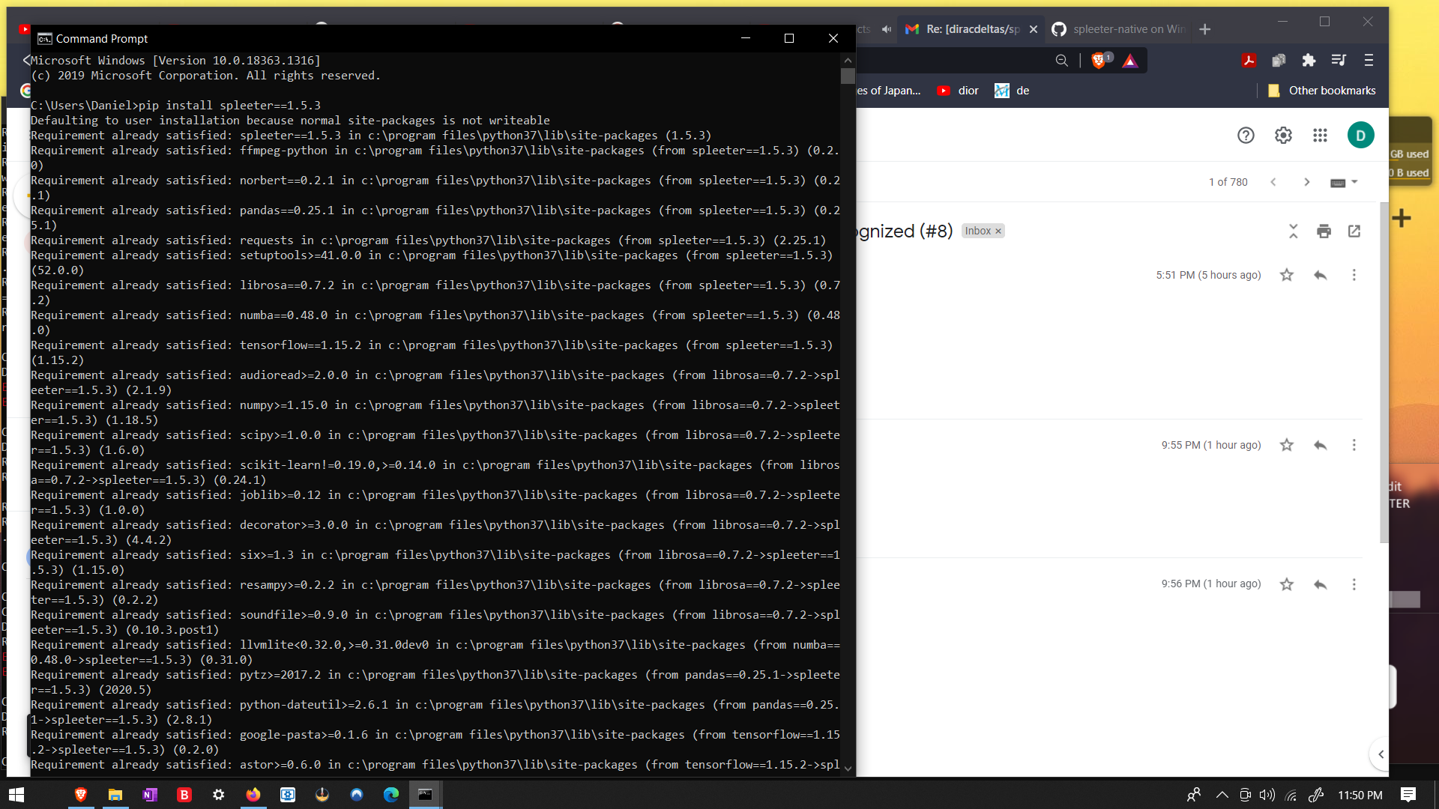Open the dior bookmark
This screenshot has height=809, width=1439.
(x=967, y=90)
